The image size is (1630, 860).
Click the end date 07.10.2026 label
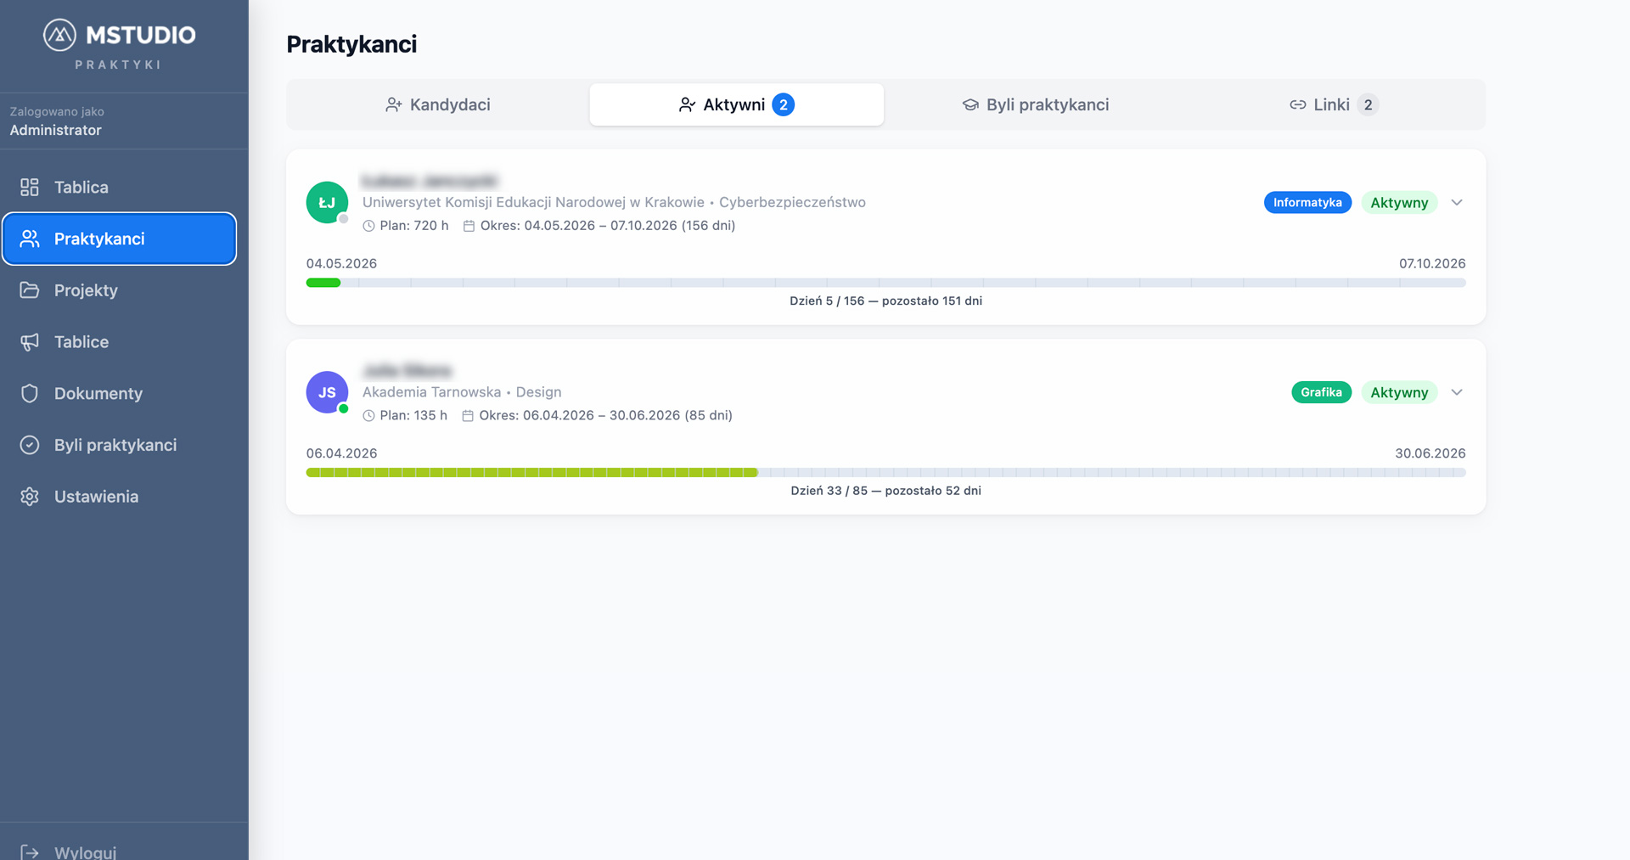(1432, 263)
